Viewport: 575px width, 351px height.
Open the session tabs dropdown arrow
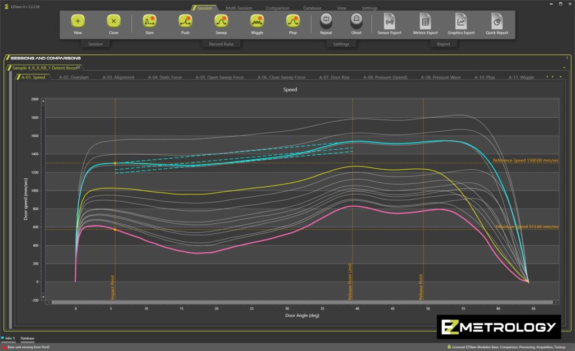click(563, 67)
